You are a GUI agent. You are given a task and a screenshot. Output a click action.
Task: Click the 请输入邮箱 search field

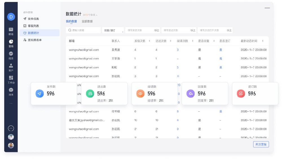(x=83, y=30)
